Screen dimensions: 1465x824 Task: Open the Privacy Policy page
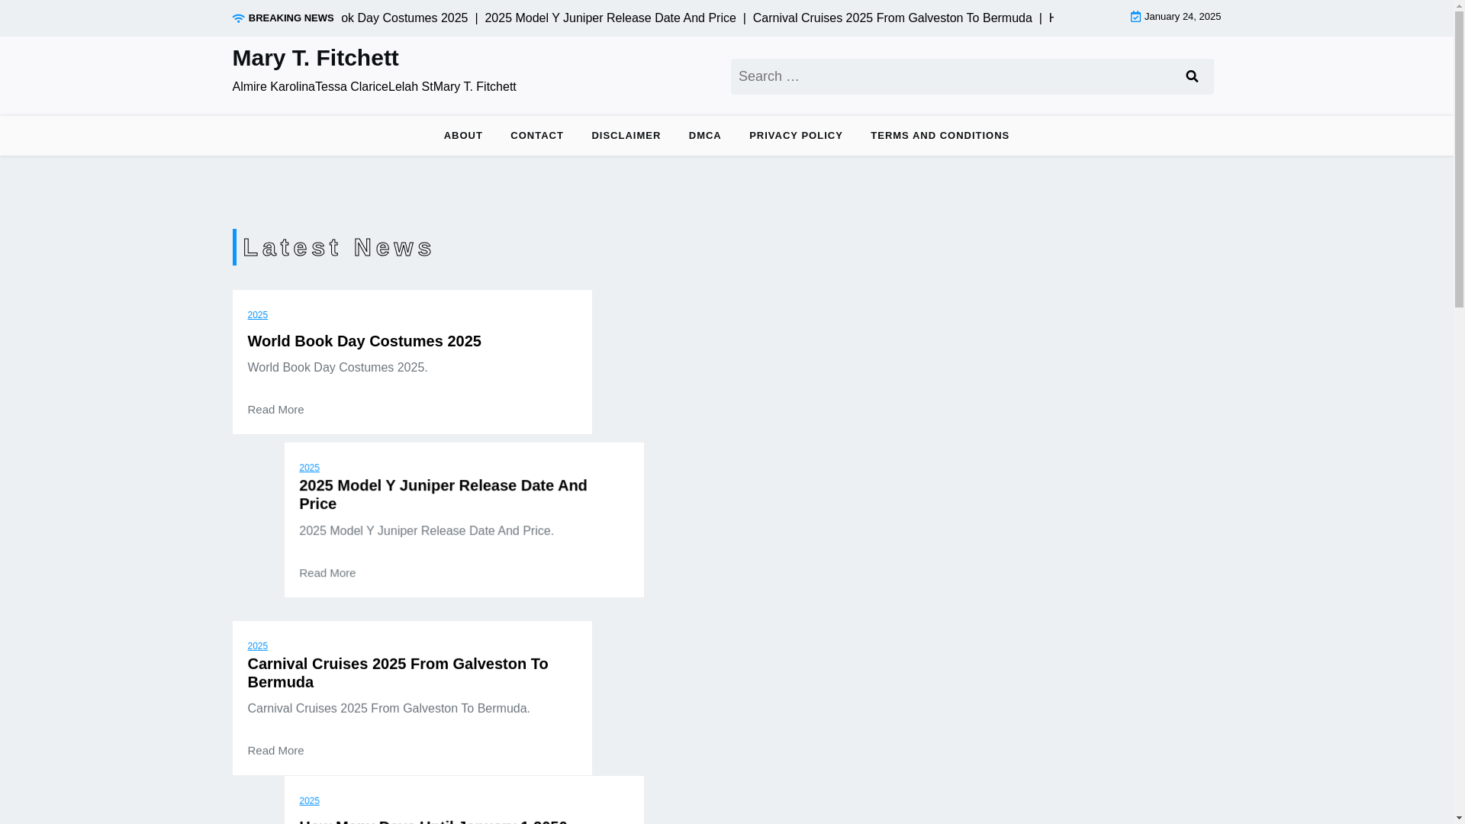[796, 136]
